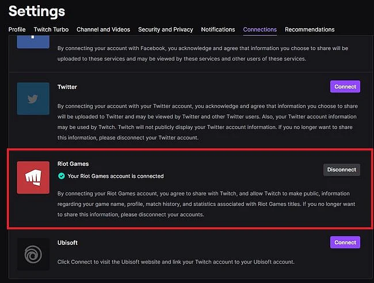This screenshot has width=374, height=283.
Task: Click the Riot Games fist logo
Action: (x=33, y=177)
